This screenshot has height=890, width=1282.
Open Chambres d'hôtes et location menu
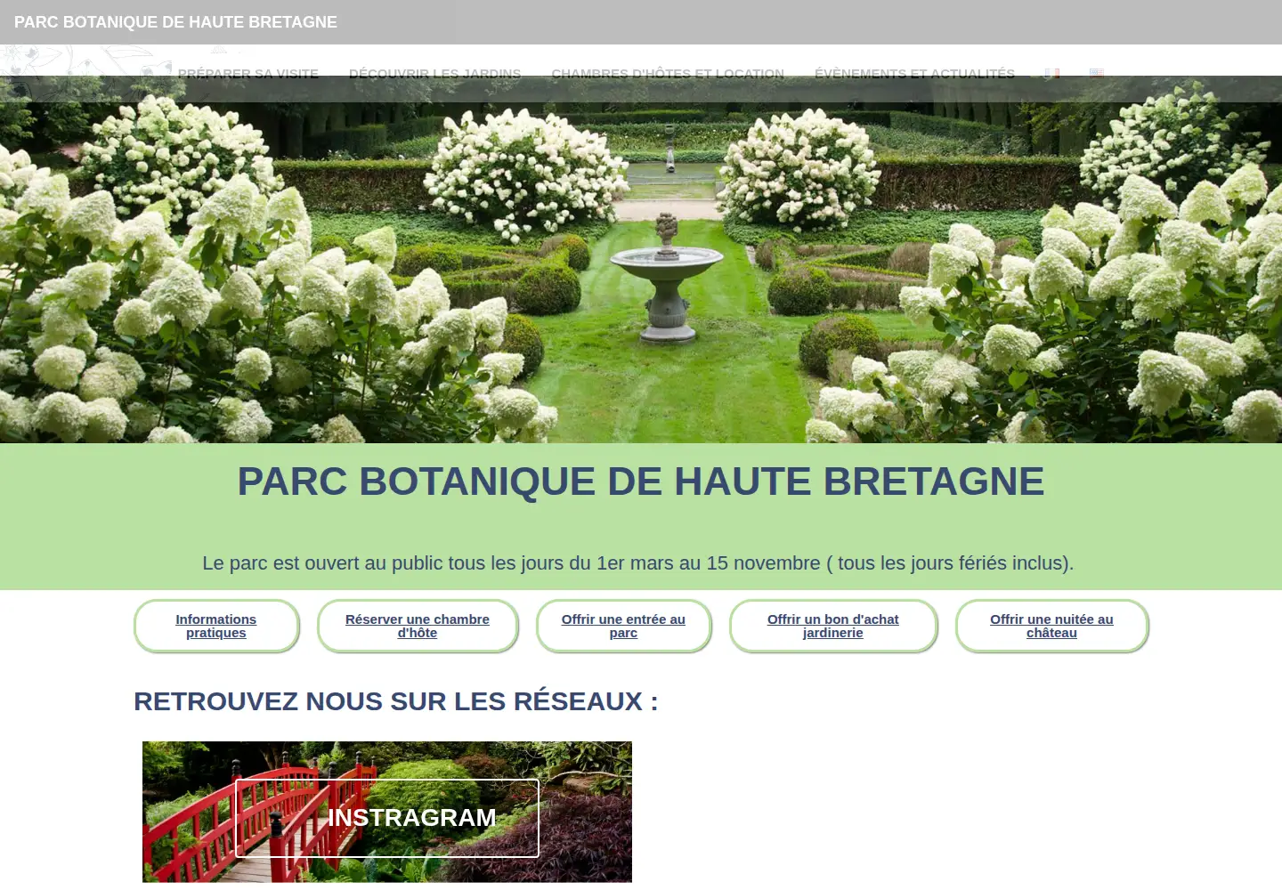click(x=668, y=74)
